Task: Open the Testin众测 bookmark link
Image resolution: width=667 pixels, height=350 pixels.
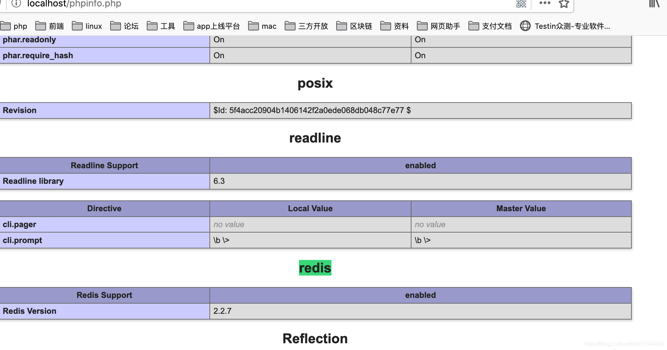Action: pos(565,26)
